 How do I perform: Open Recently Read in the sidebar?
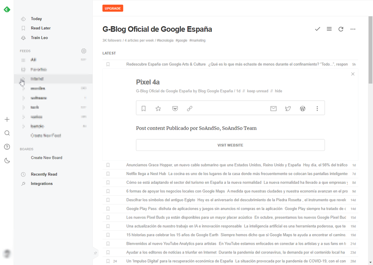tap(44, 174)
